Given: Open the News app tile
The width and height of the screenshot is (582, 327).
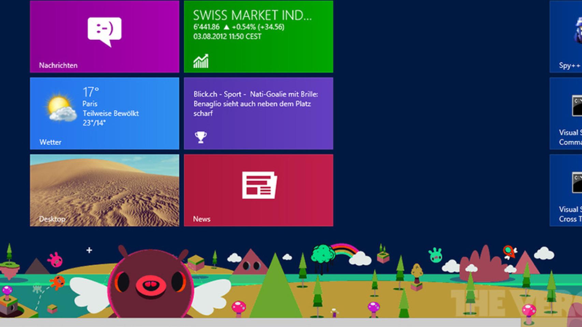Looking at the screenshot, I should coord(259,190).
